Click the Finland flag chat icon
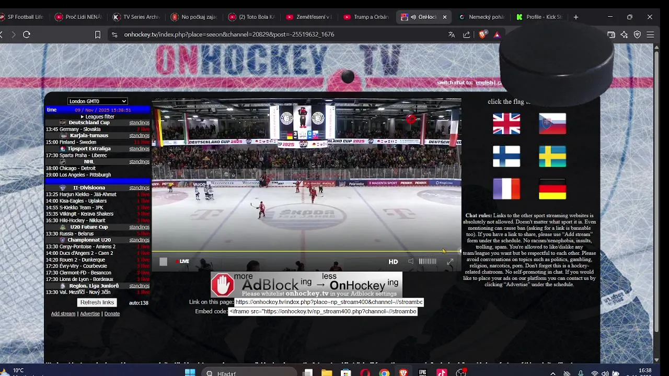 (506, 156)
